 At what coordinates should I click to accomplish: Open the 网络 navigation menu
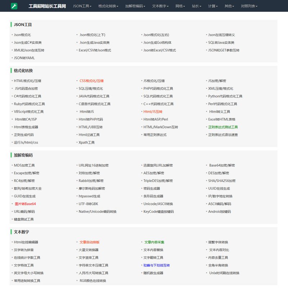(180, 6)
